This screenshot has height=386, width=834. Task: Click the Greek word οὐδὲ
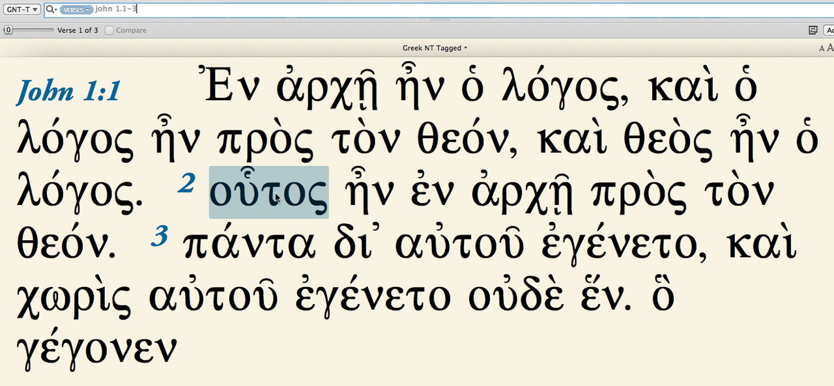(x=517, y=297)
